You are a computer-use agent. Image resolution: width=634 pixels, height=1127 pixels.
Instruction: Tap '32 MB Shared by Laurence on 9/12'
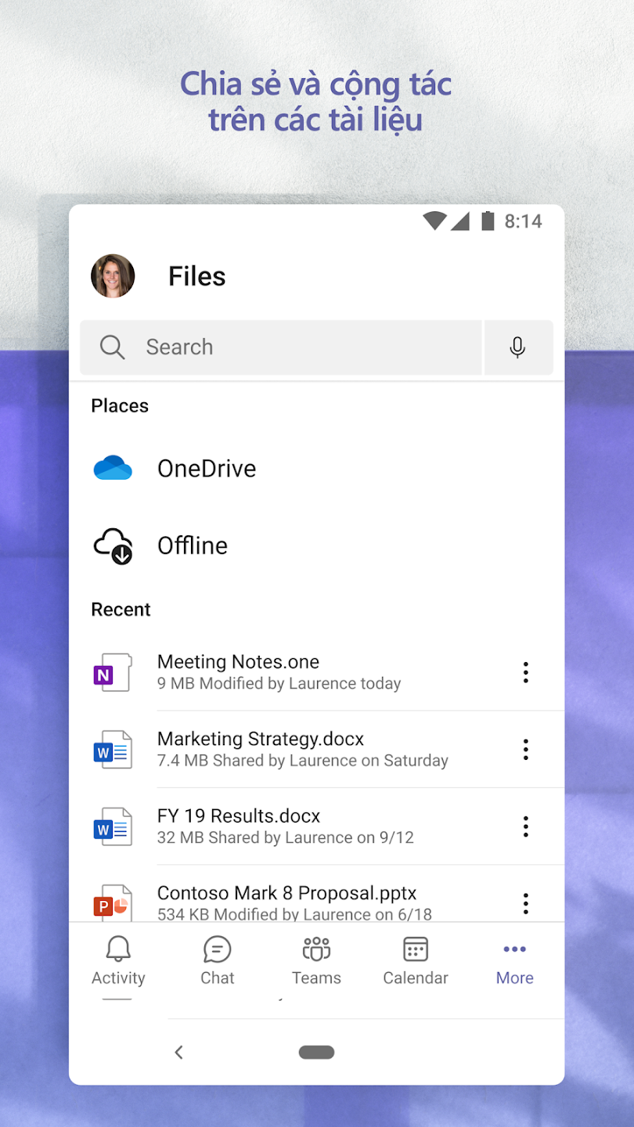click(286, 837)
